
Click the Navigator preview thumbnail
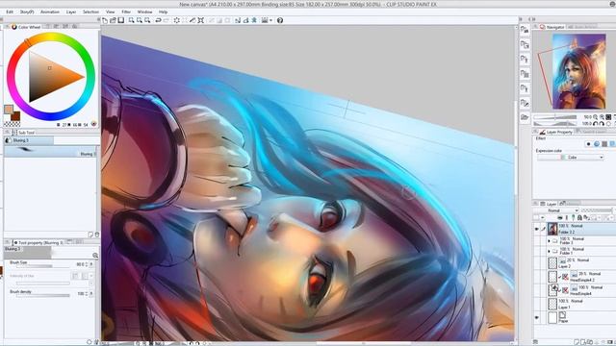coord(579,71)
